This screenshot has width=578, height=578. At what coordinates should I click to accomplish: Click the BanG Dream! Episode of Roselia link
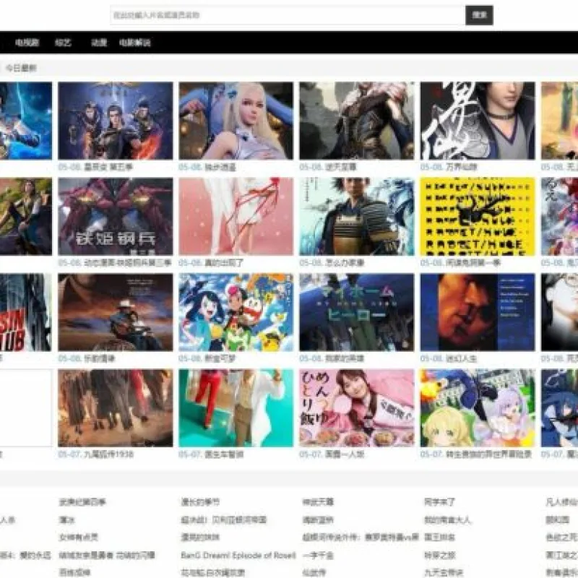(x=238, y=555)
